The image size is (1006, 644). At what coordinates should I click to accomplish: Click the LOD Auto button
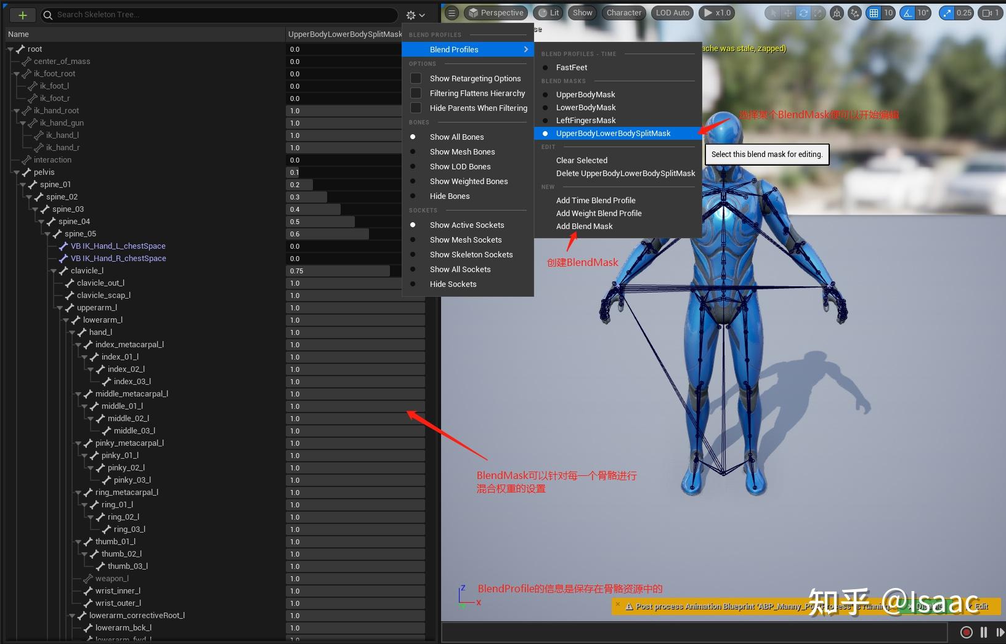[x=672, y=13]
